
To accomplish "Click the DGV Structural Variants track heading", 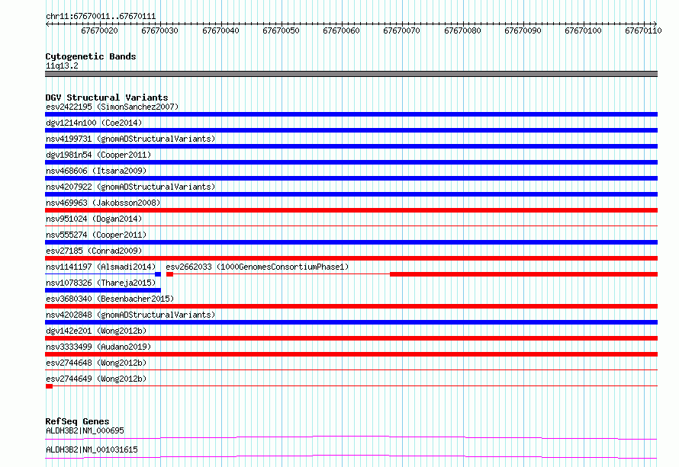I will [107, 98].
